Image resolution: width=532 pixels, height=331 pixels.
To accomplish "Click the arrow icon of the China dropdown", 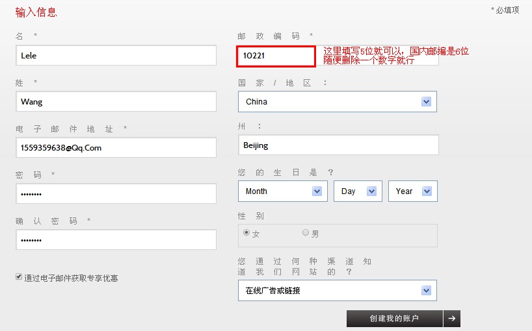I will coord(426,102).
